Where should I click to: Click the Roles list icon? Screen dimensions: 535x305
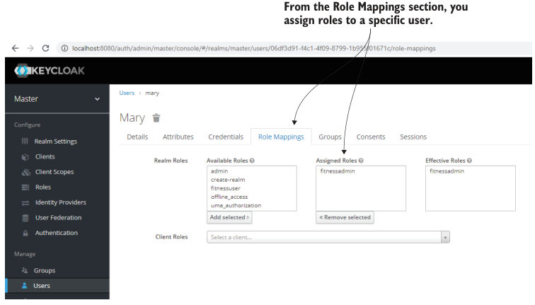point(25,188)
